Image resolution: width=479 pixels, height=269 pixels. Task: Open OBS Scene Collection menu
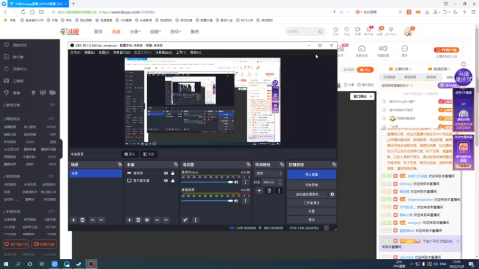click(163, 53)
